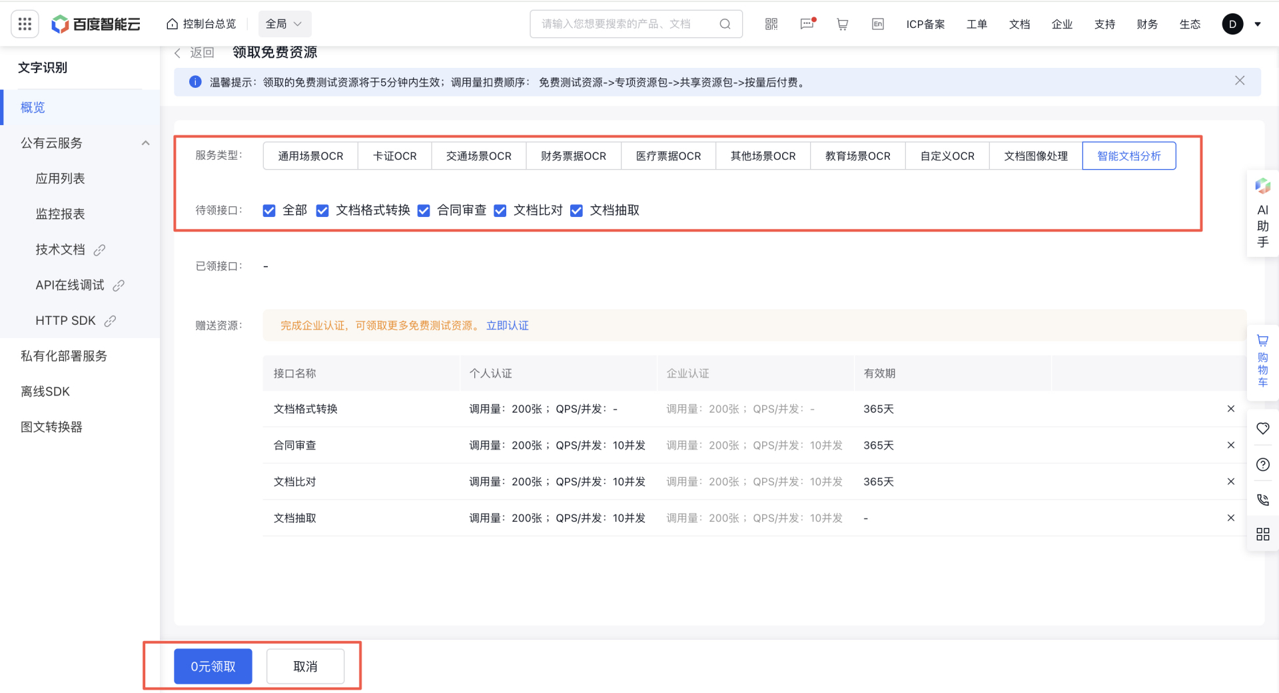
Task: Remove the 合同审查 table row
Action: [1231, 445]
